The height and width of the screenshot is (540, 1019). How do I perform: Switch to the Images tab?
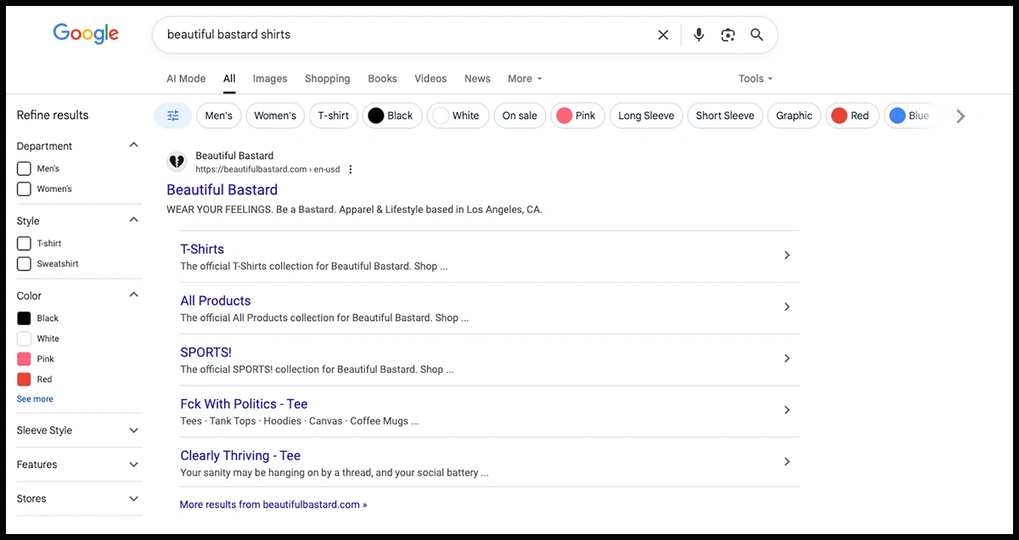[x=270, y=78]
